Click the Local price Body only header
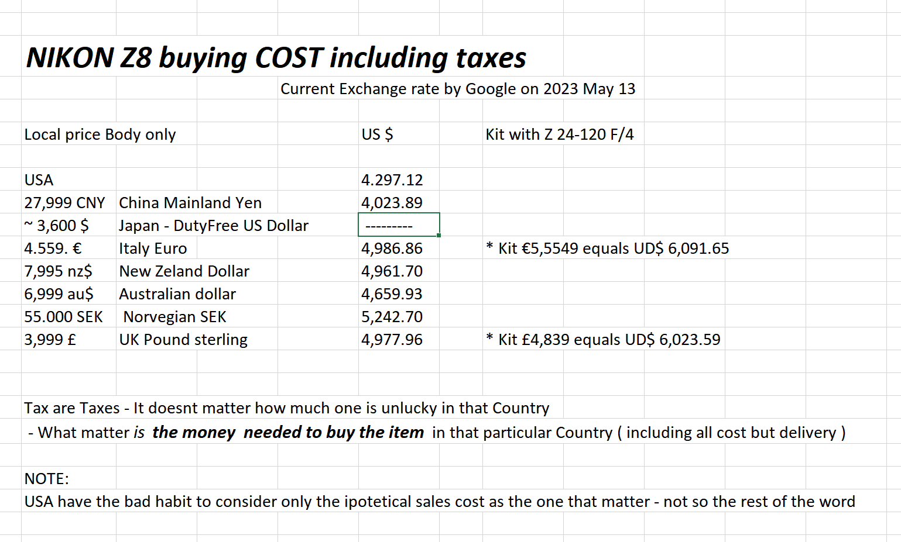Screen dimensions: 901x542 (100, 134)
